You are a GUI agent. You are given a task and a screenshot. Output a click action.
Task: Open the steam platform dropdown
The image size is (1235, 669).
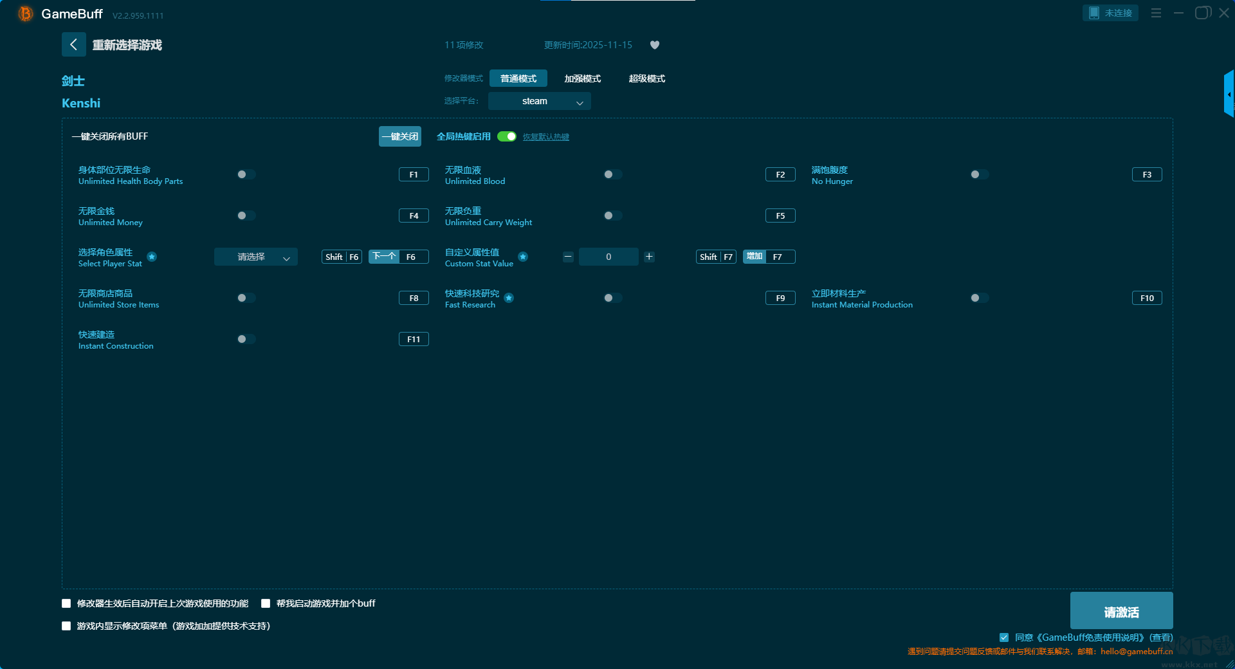pos(539,101)
